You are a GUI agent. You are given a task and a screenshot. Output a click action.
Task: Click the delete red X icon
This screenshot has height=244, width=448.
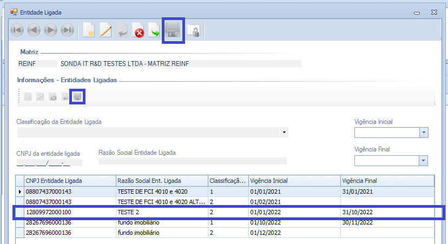(139, 31)
